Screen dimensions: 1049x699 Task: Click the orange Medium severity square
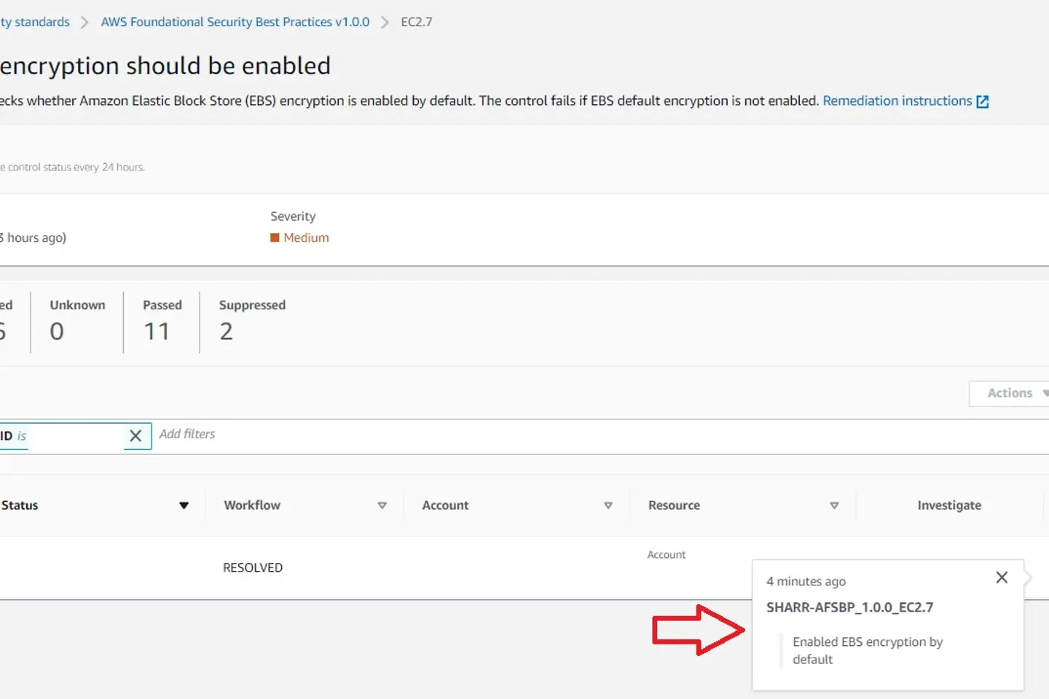[x=275, y=238]
